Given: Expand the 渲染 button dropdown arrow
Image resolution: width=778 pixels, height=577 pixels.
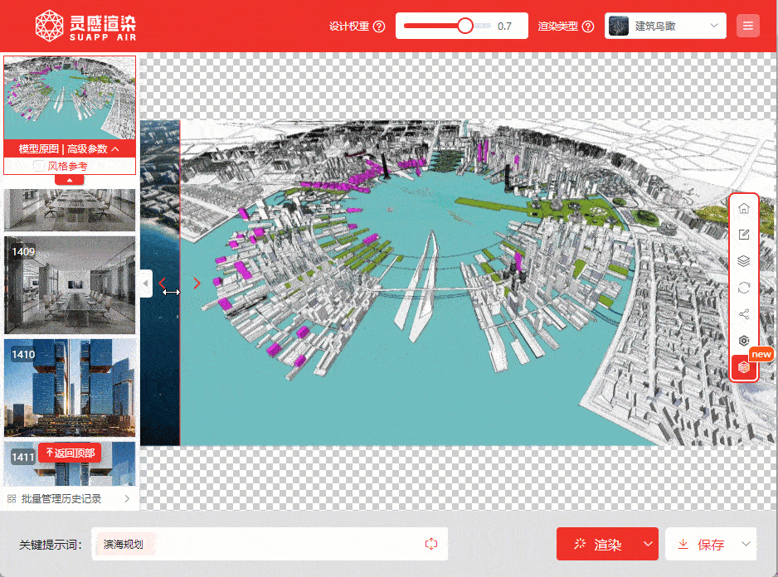Looking at the screenshot, I should pos(647,544).
